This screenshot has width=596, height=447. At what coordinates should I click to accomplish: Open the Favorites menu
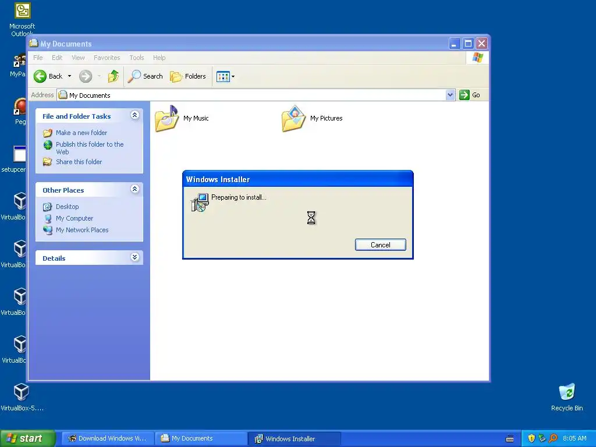click(107, 58)
